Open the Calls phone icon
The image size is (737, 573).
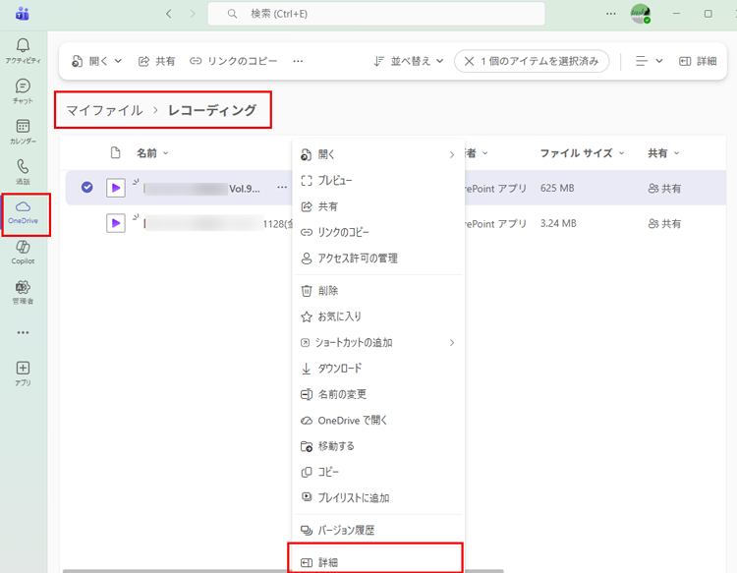23,172
